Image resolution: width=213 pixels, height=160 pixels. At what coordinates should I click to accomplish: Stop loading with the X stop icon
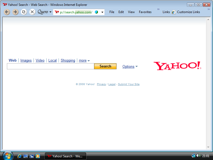(32, 12)
